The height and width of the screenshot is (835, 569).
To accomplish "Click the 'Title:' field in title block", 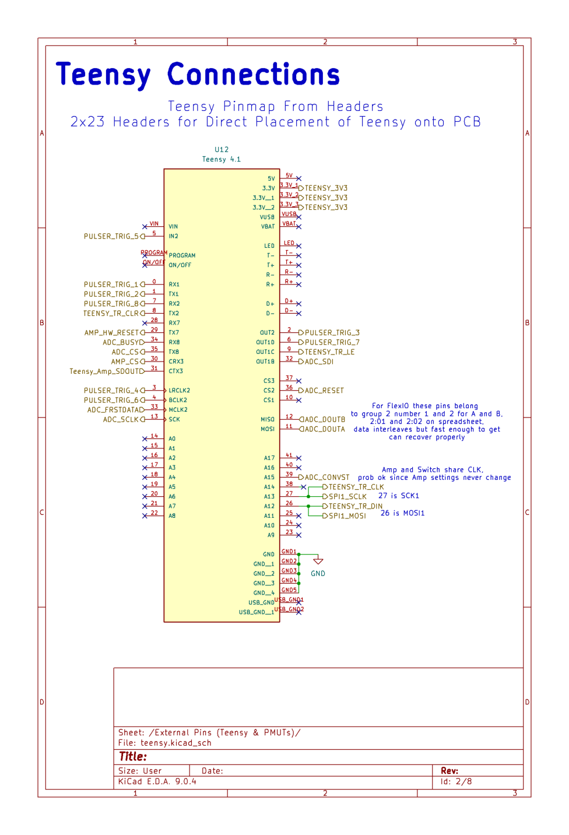I will pyautogui.click(x=133, y=757).
